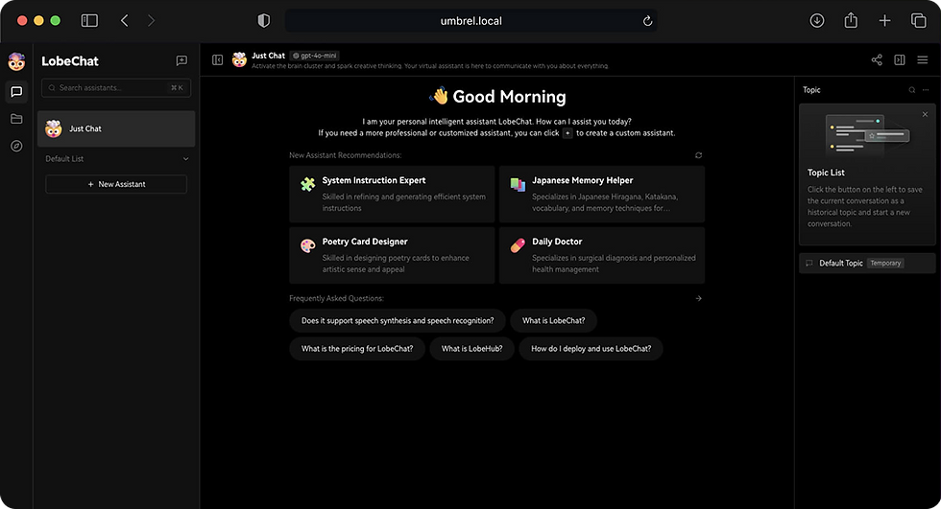Open the Poetry Card Designer card

392,255
